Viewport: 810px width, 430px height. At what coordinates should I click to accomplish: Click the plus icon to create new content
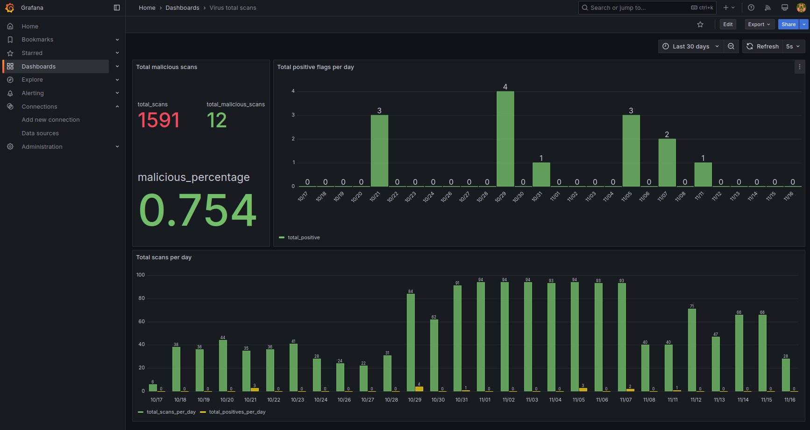727,7
